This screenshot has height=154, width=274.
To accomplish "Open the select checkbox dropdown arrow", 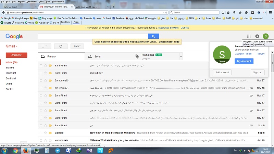I will click(46, 46).
